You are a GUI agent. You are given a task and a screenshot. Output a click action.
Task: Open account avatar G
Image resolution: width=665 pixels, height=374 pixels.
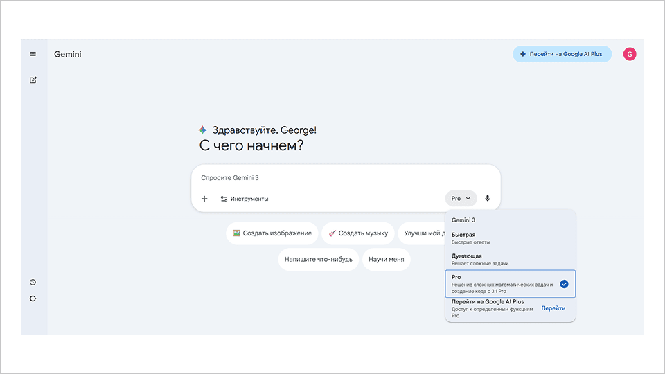630,54
